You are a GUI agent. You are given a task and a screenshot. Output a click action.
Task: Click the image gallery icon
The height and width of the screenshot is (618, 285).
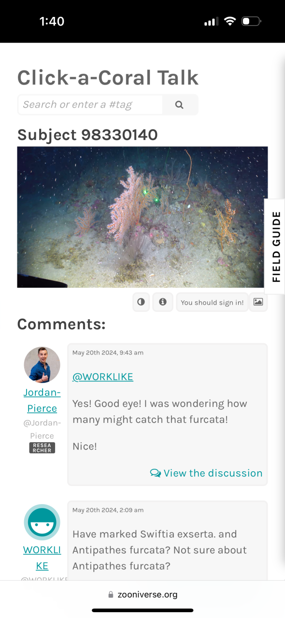[258, 302]
